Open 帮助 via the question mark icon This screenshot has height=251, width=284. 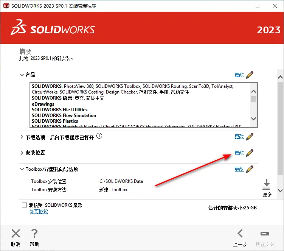pyautogui.click(x=34, y=234)
